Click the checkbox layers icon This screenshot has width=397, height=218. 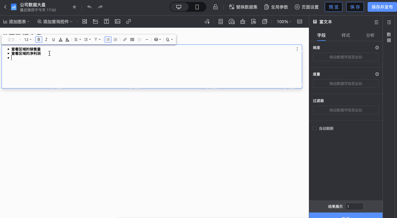tap(265, 22)
